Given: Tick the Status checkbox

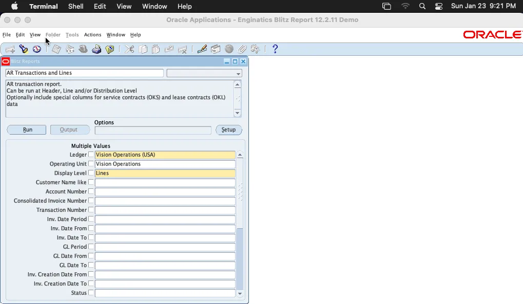Looking at the screenshot, I should 91,293.
